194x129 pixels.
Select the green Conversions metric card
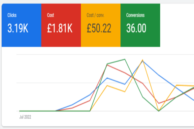point(140,25)
